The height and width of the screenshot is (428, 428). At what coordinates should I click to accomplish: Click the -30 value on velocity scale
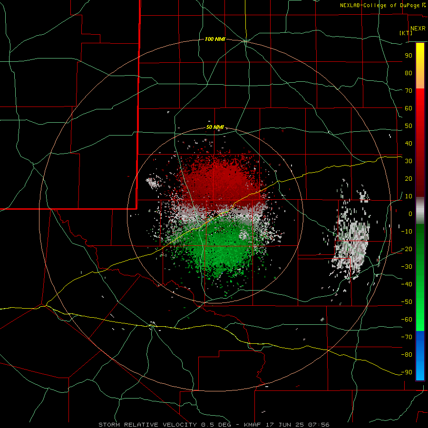pos(407,267)
